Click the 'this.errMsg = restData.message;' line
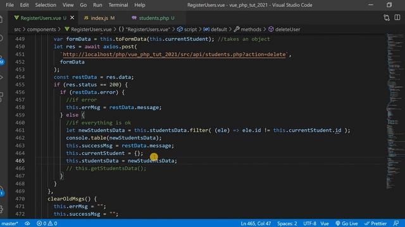Image resolution: width=405 pixels, height=227 pixels. point(114,108)
